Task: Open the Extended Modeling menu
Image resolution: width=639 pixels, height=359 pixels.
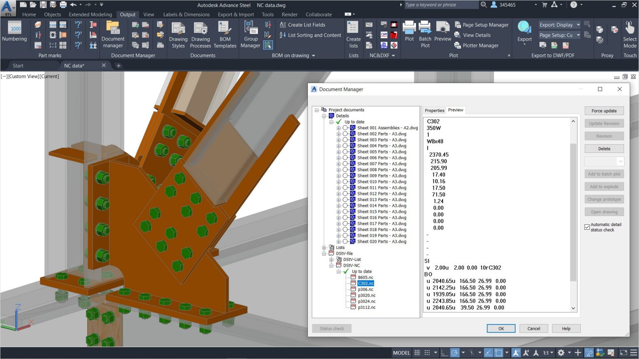Action: (x=90, y=14)
